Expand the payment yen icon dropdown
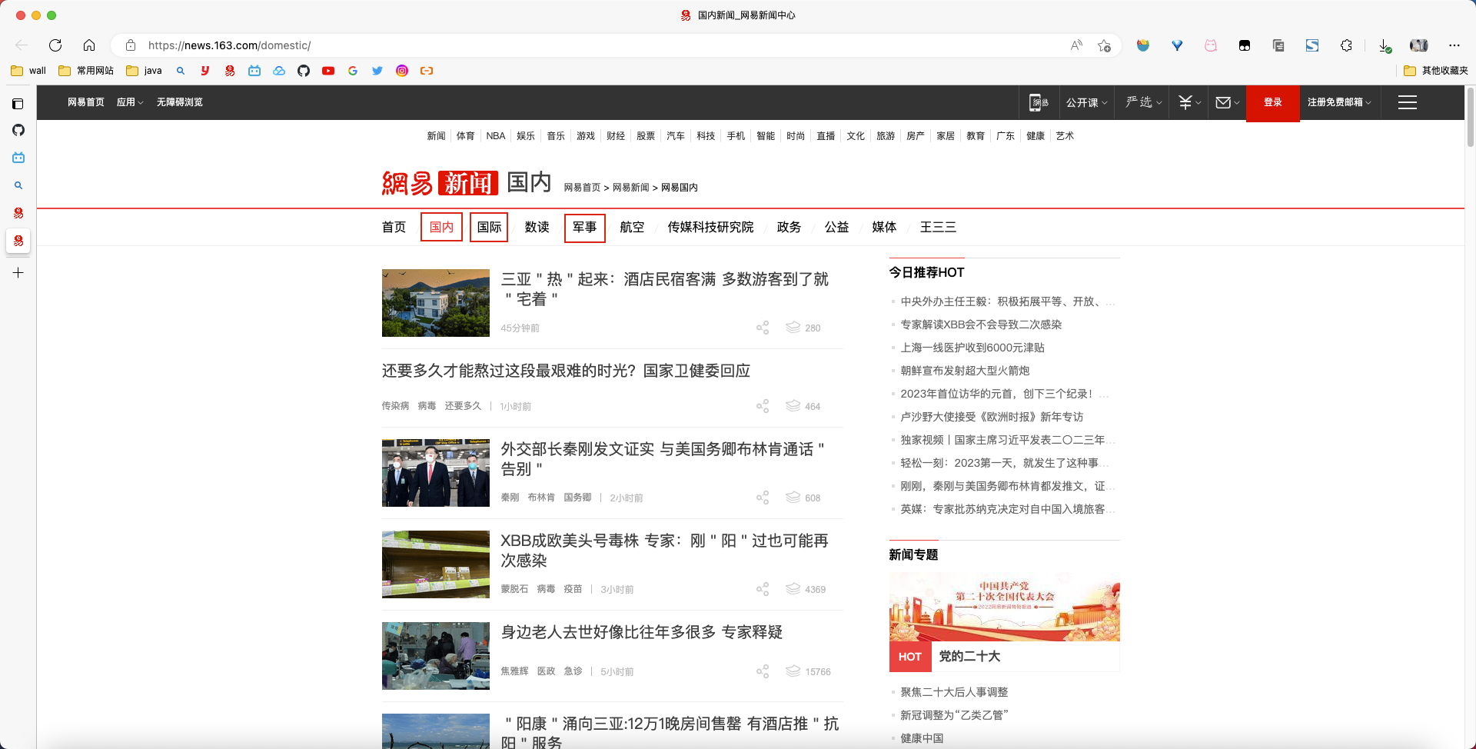 click(1189, 102)
